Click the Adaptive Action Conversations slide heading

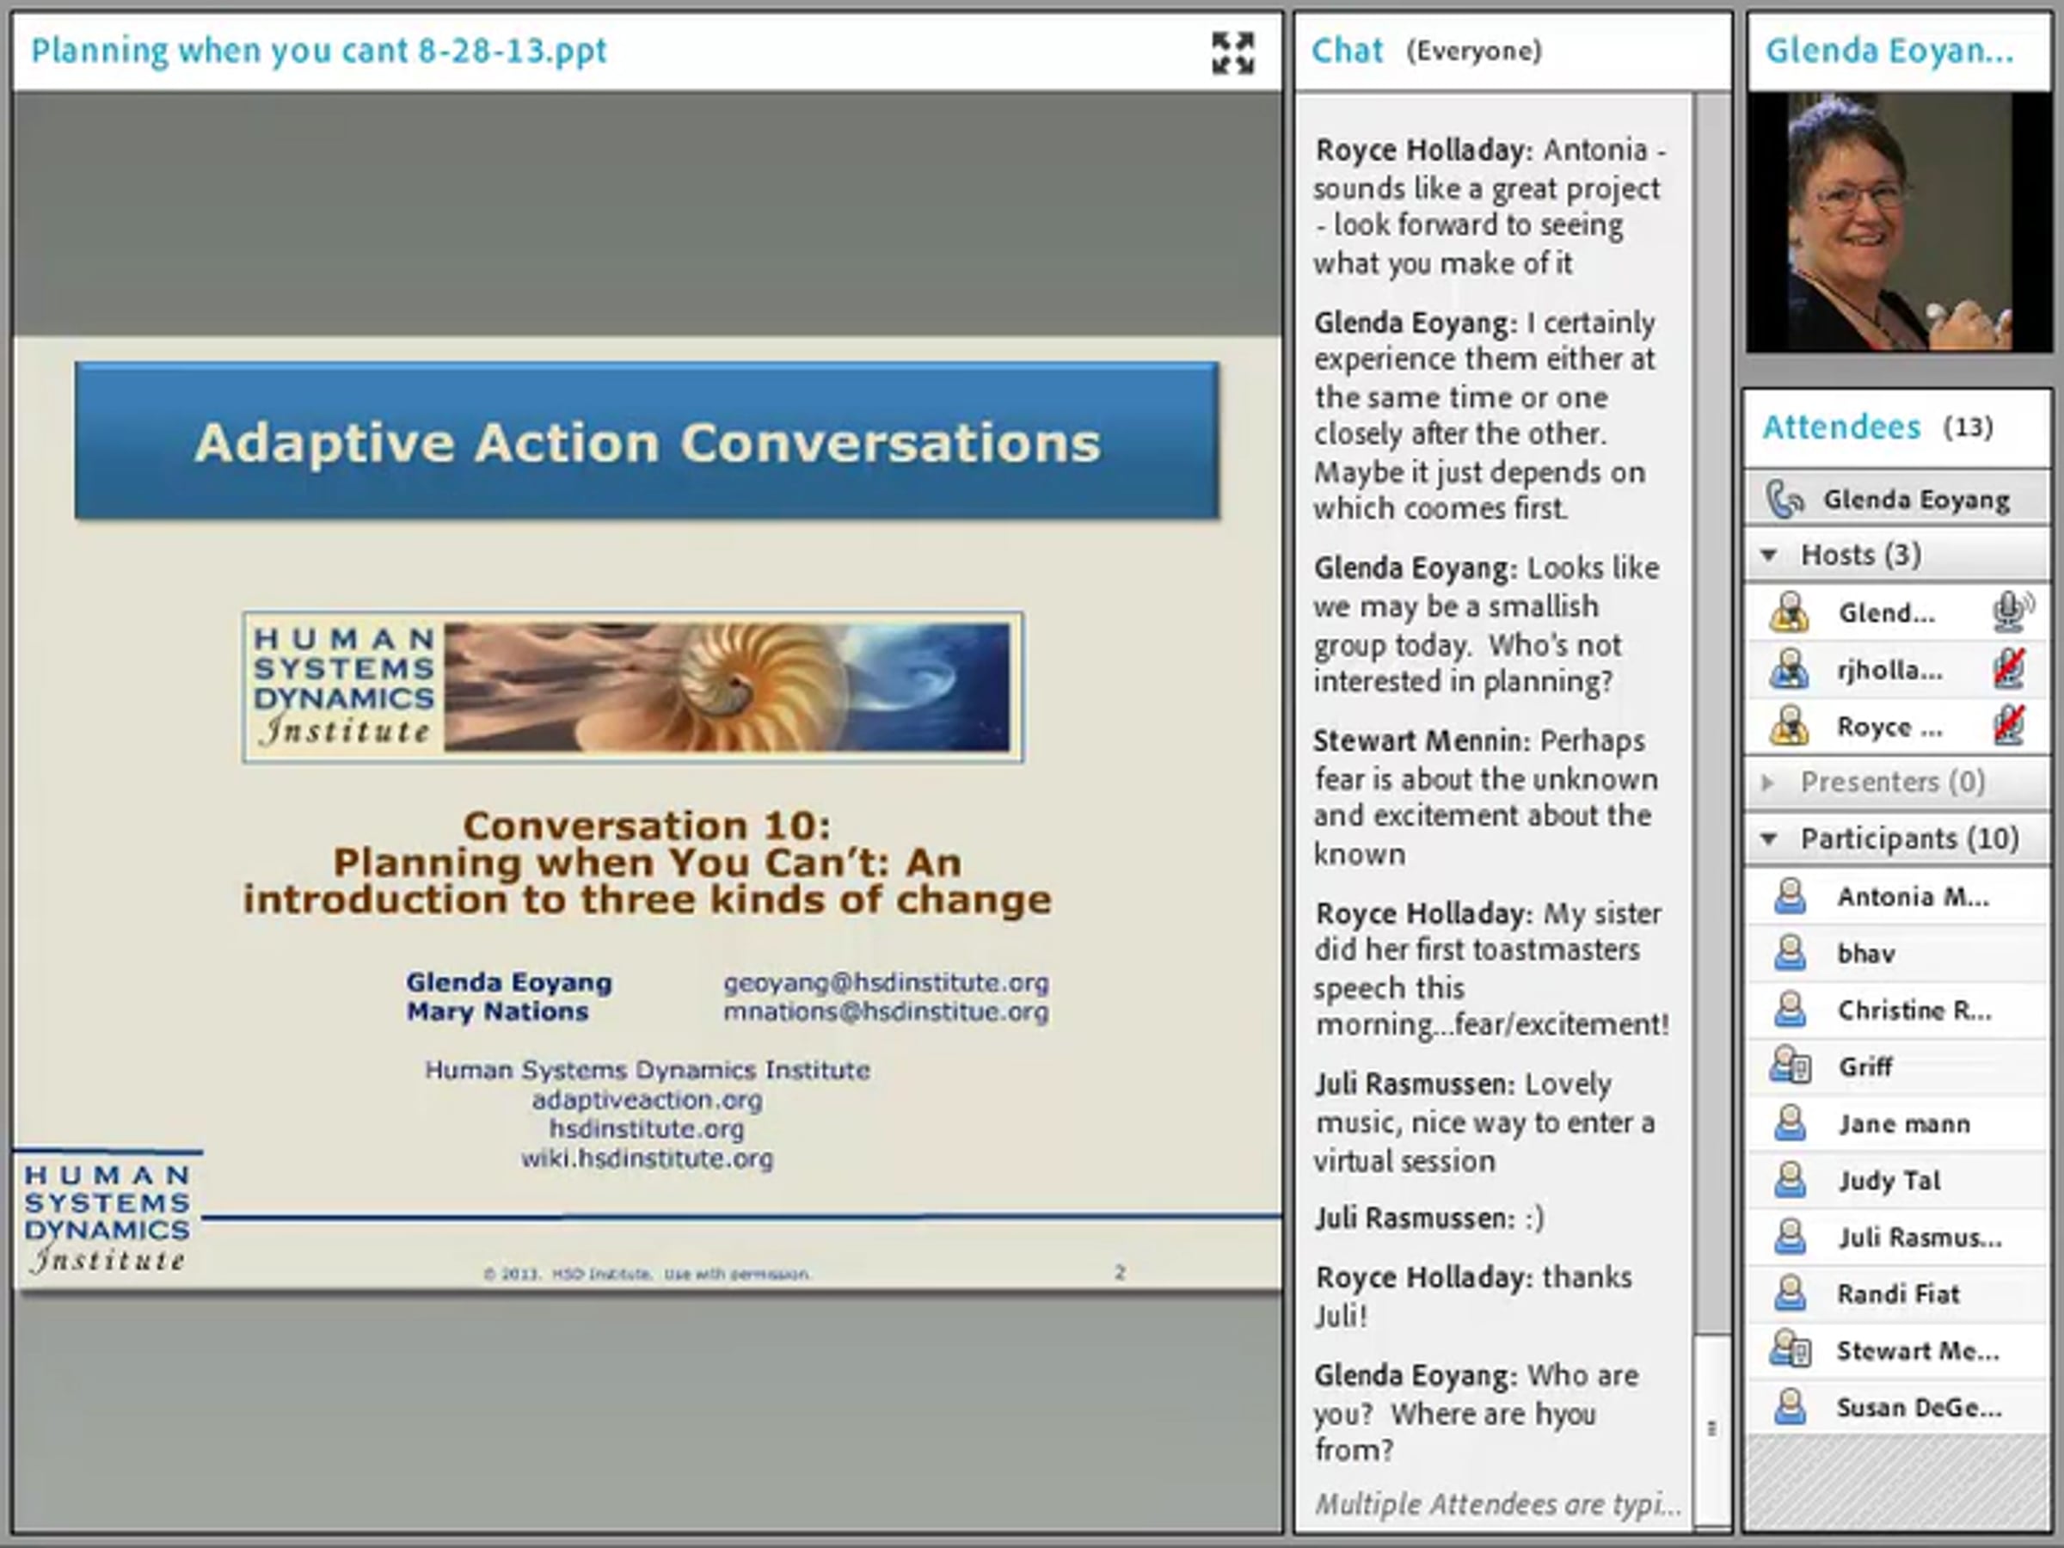(647, 441)
